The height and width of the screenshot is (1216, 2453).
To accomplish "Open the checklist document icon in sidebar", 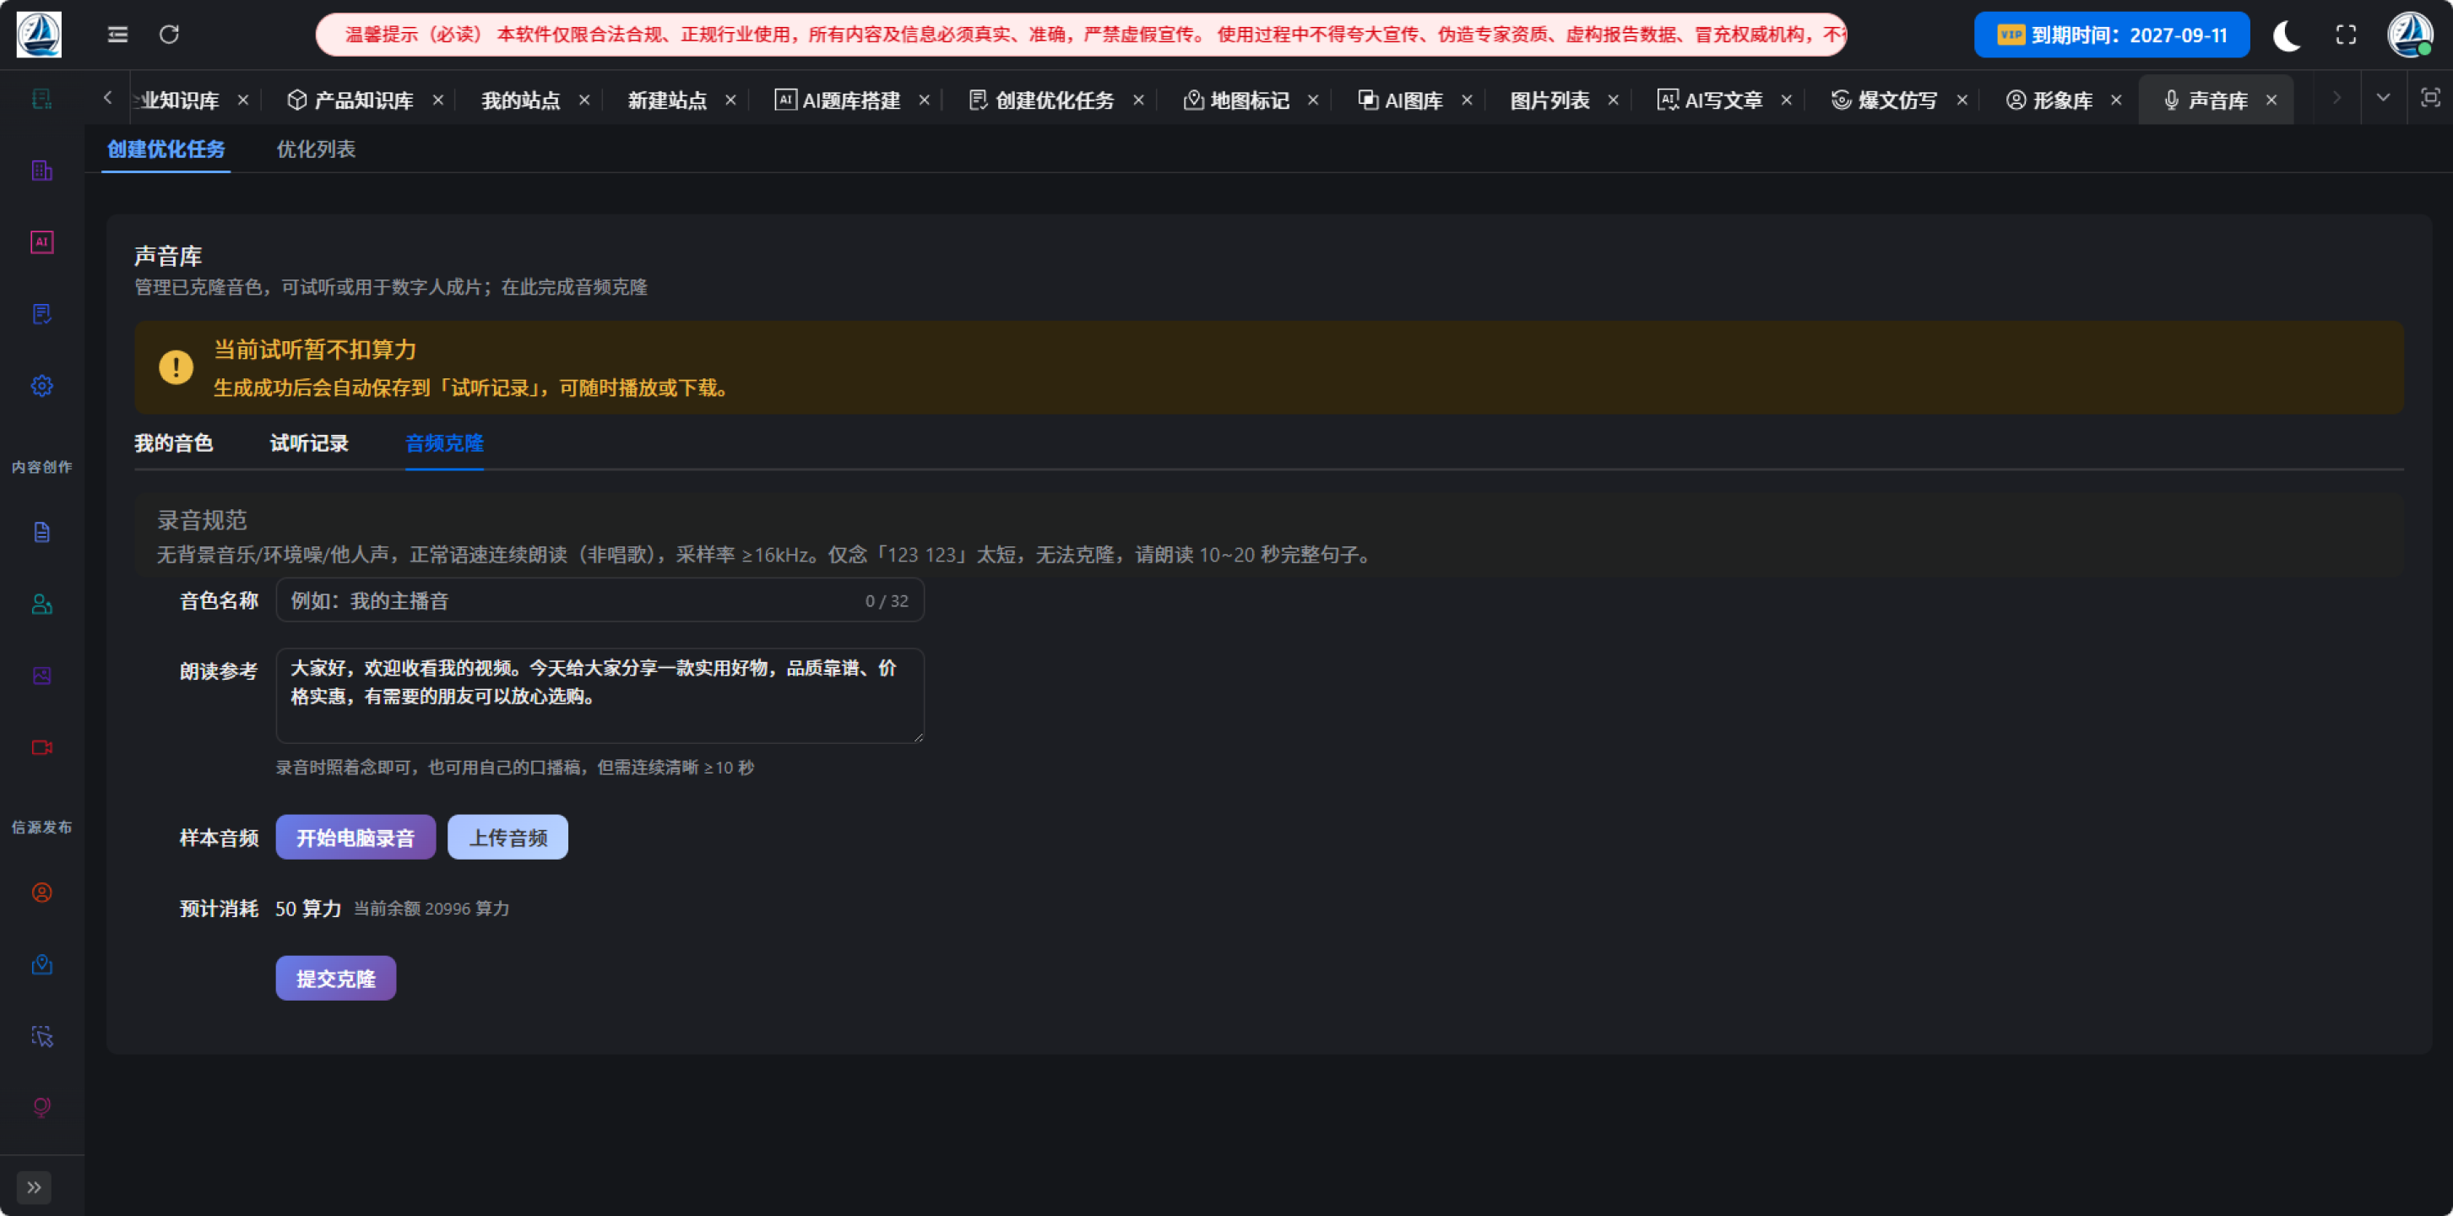I will click(42, 314).
